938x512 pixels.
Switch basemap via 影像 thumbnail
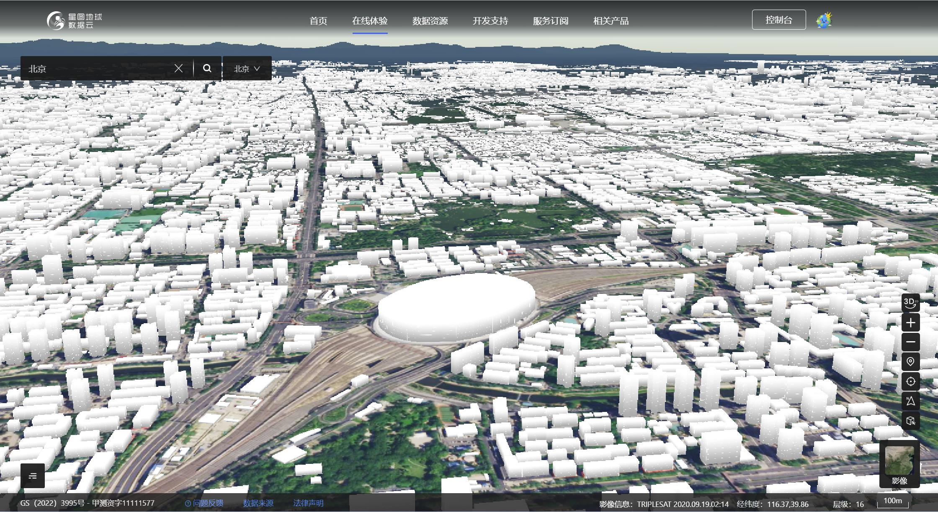[x=899, y=464]
